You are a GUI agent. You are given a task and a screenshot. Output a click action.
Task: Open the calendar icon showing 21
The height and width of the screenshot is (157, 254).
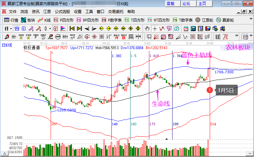(186, 29)
